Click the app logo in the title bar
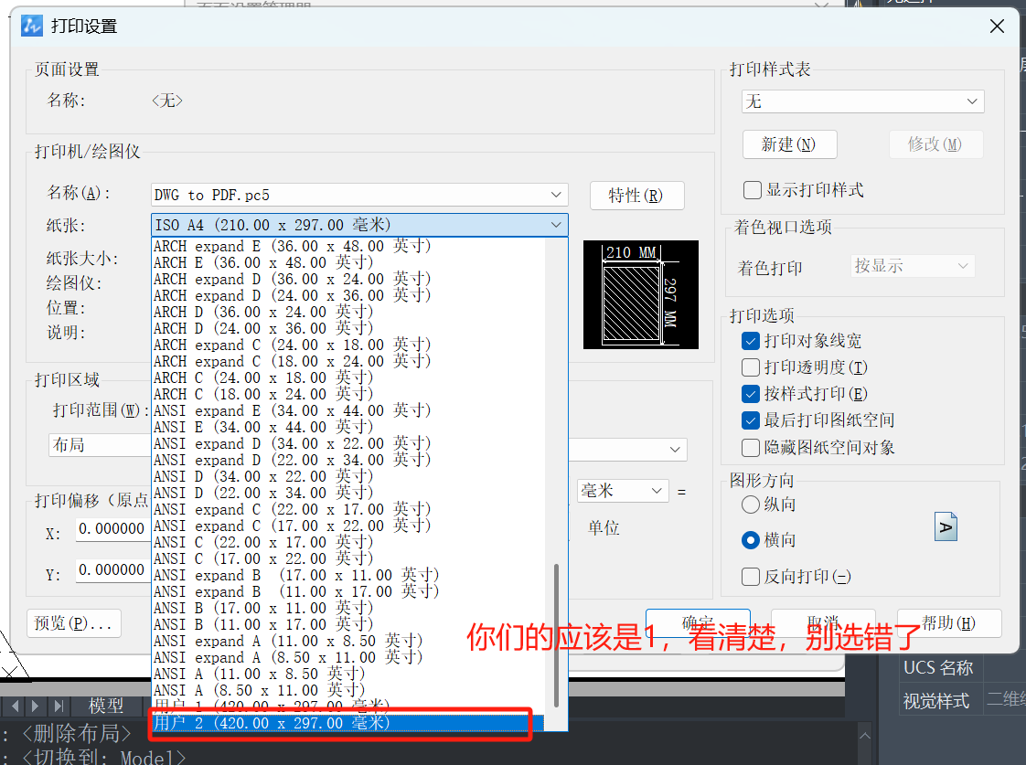The height and width of the screenshot is (765, 1026). coord(32,27)
